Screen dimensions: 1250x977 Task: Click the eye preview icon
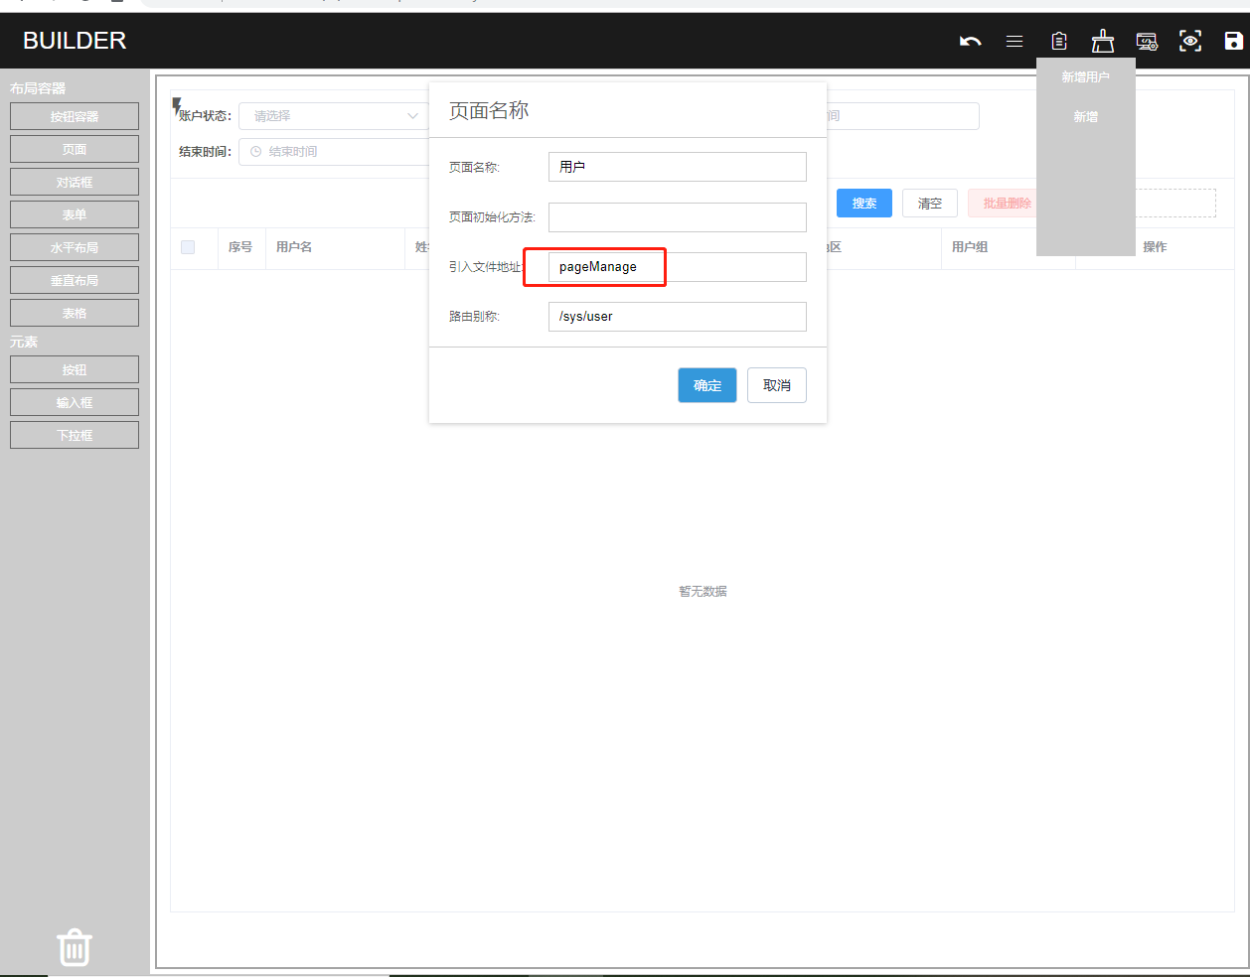[x=1190, y=41]
